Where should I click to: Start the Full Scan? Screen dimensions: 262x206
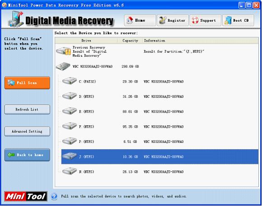point(27,83)
